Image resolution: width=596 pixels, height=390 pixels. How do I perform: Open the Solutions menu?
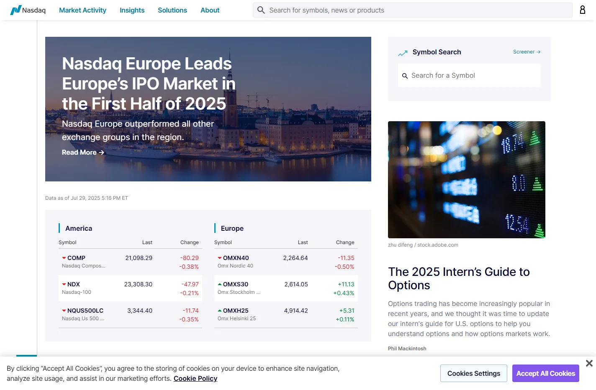(x=172, y=10)
